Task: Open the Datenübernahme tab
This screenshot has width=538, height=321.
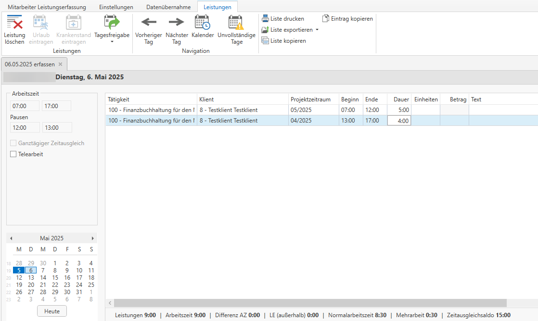Action: point(168,7)
